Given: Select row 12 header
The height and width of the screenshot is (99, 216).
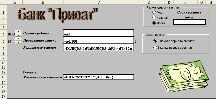Looking at the screenshot, I should pyautogui.click(x=3, y=72).
